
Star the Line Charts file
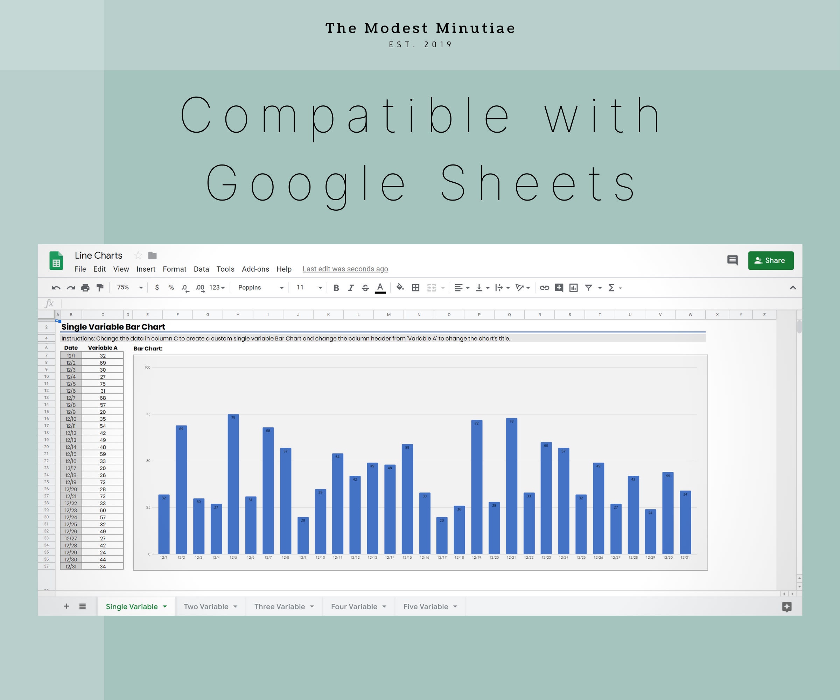(138, 255)
